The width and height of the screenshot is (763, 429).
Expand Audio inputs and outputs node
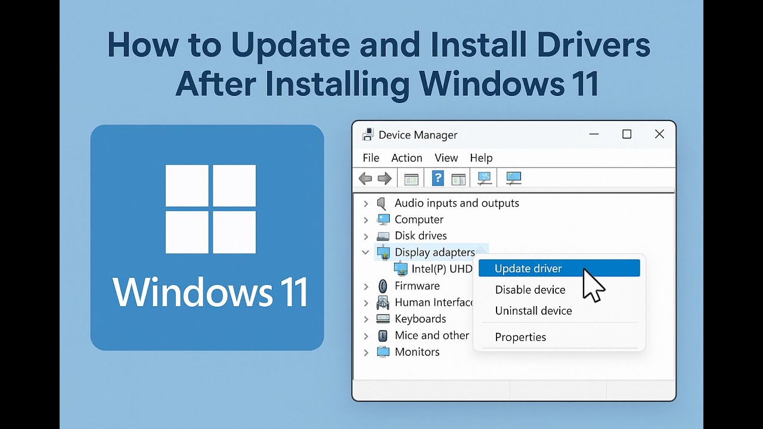tap(366, 204)
